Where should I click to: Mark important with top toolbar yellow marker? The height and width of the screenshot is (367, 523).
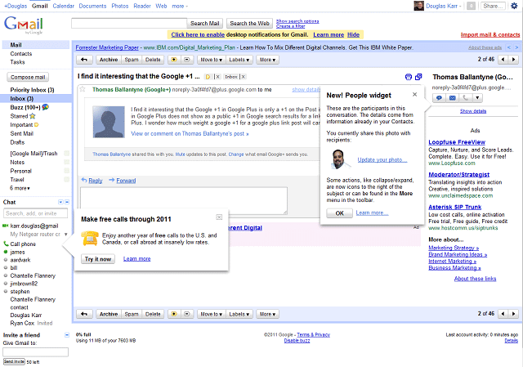coord(174,60)
